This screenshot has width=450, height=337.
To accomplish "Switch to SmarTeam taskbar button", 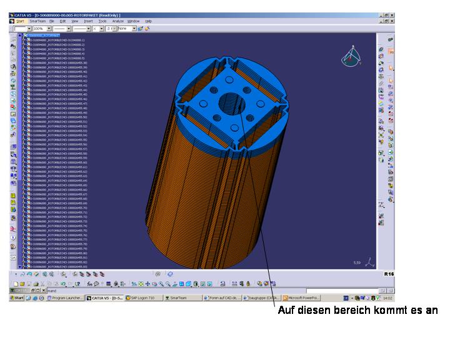I will (x=182, y=298).
